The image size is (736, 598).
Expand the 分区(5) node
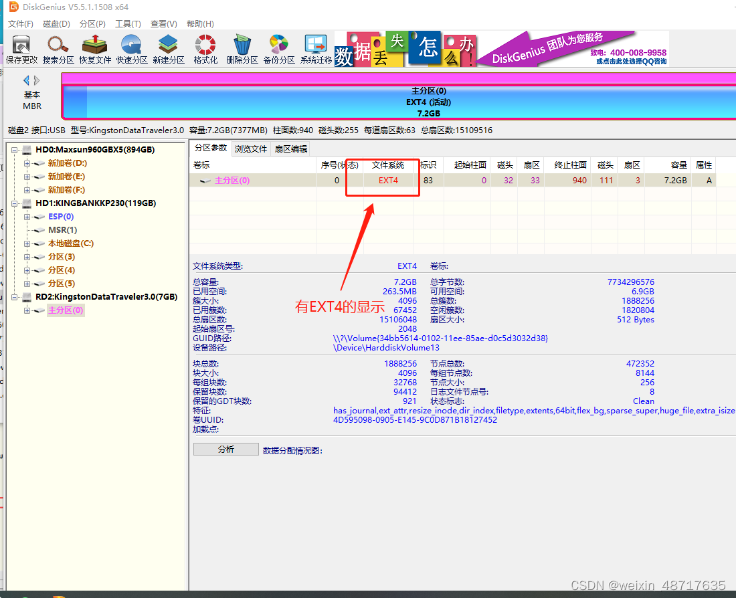pyautogui.click(x=27, y=284)
